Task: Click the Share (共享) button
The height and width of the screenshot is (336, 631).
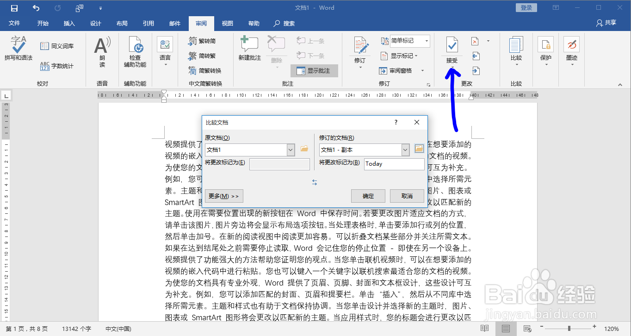Action: [x=606, y=23]
